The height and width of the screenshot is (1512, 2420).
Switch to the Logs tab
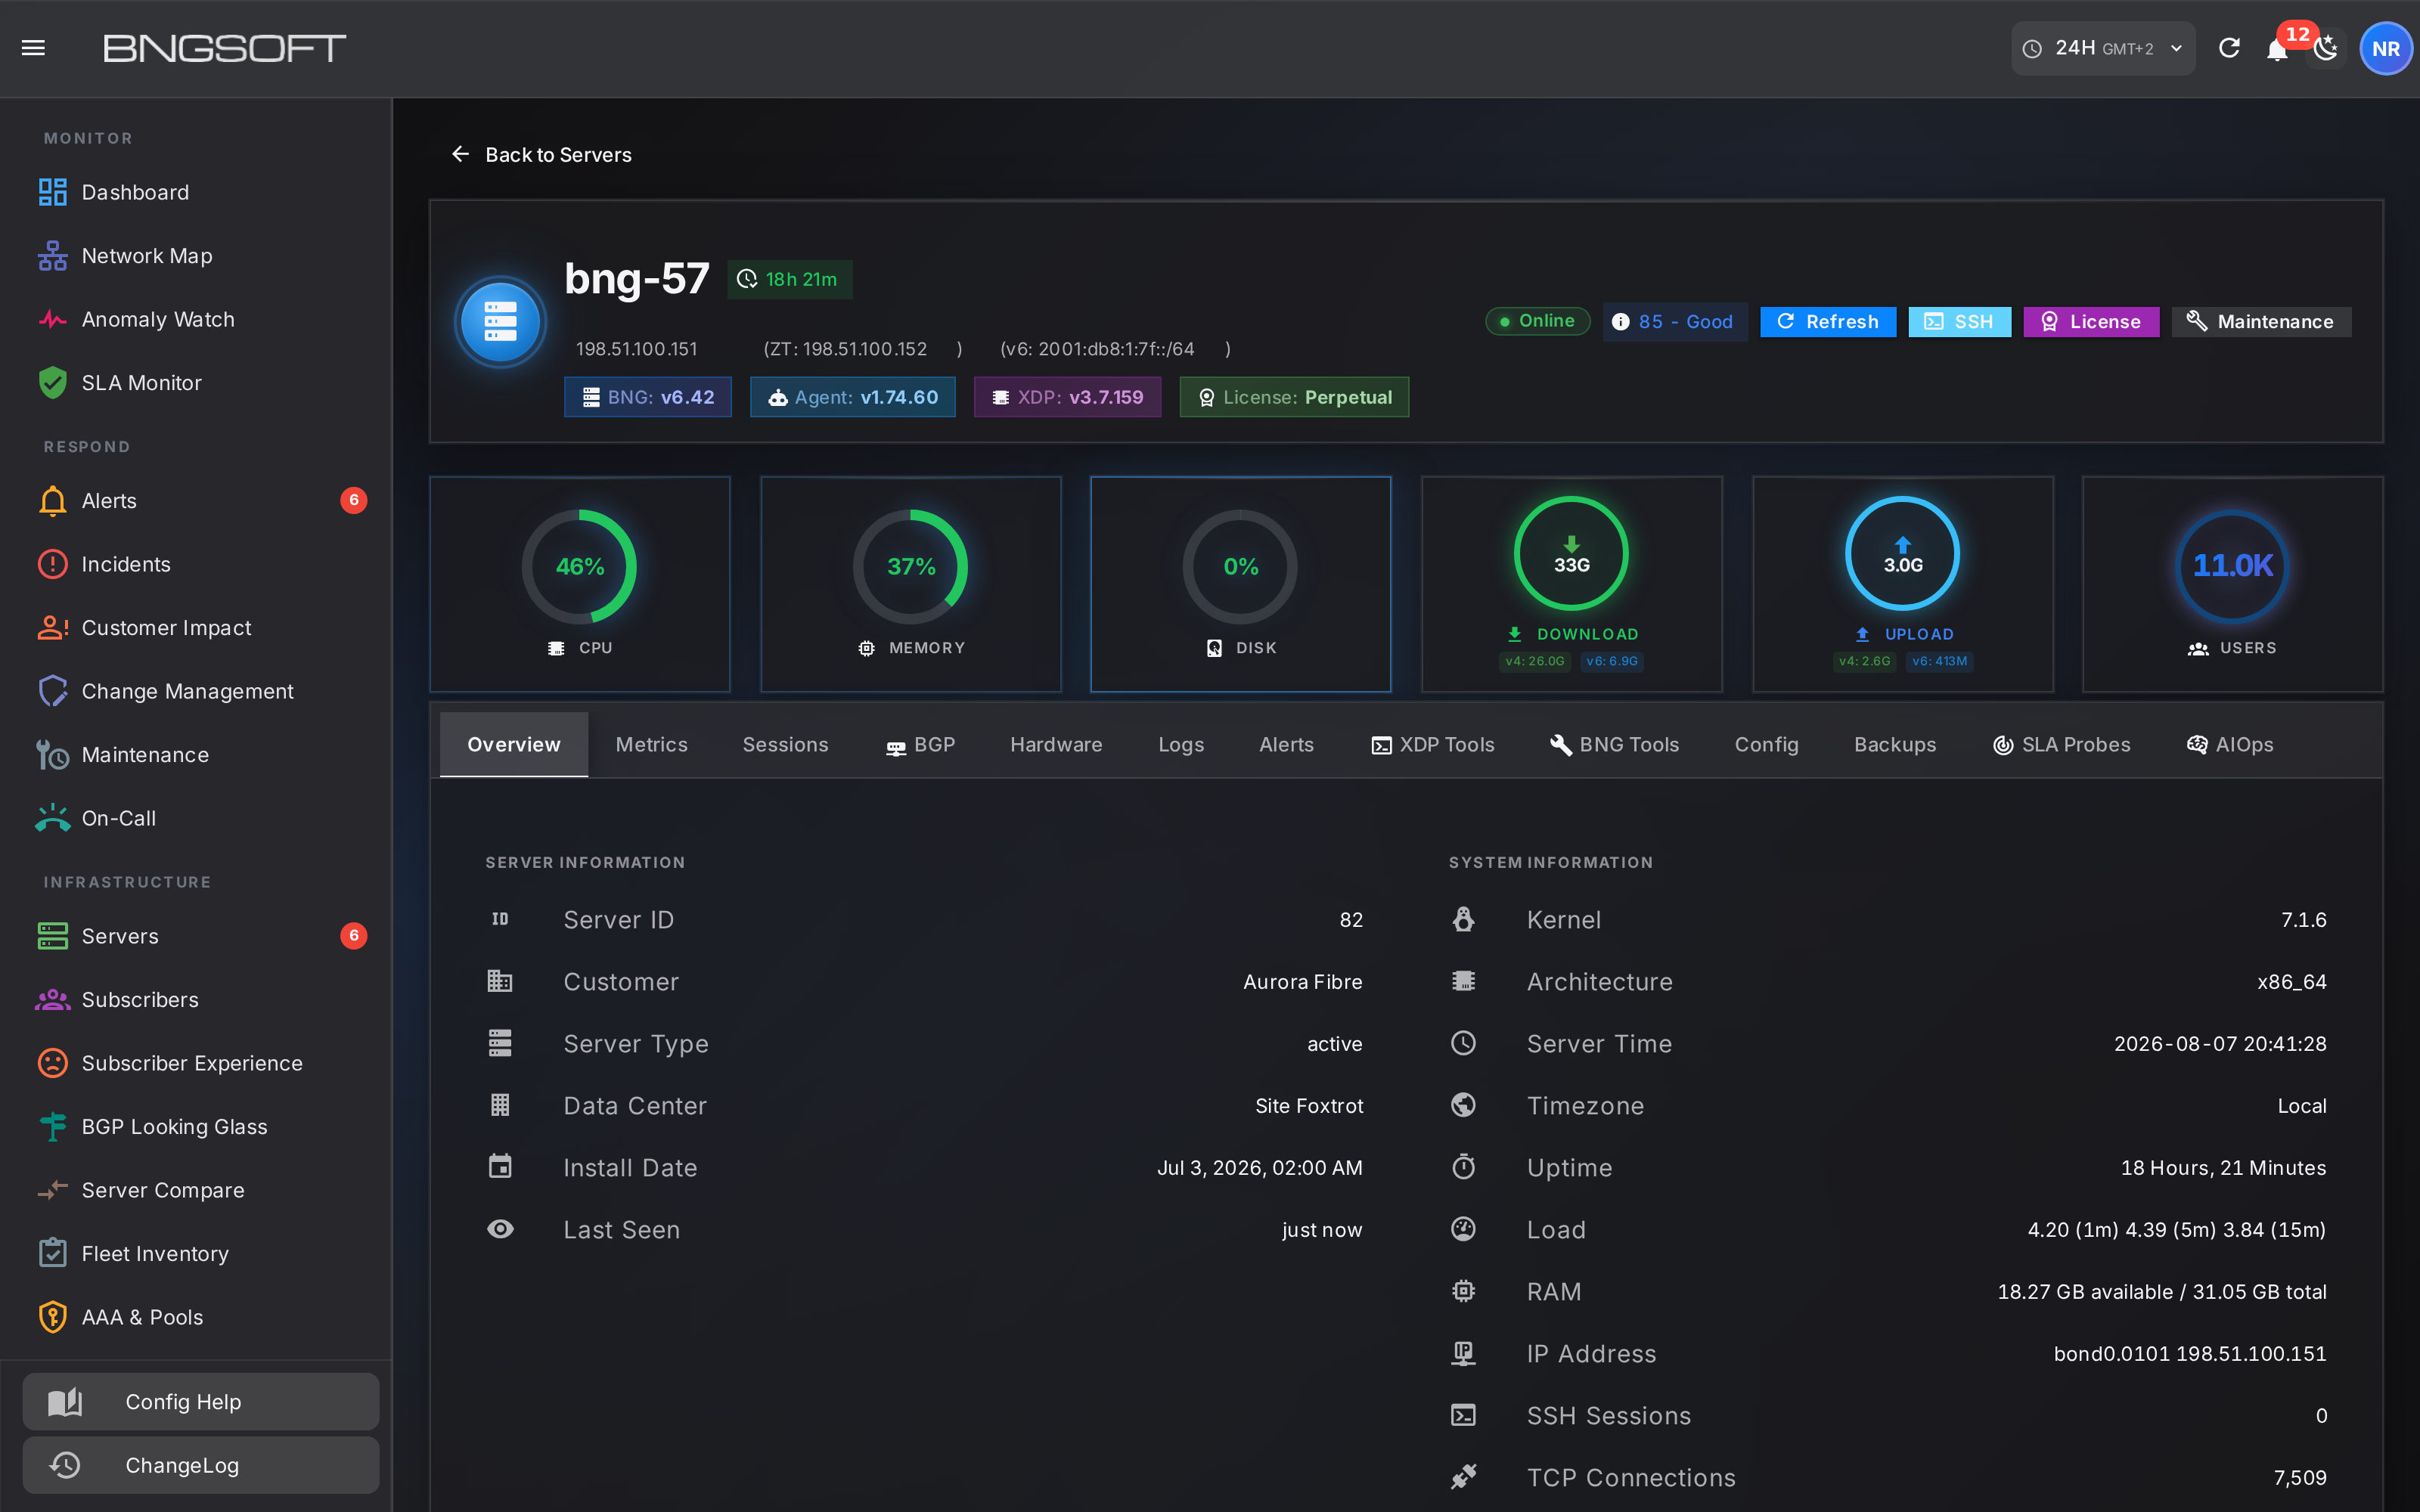1181,745
